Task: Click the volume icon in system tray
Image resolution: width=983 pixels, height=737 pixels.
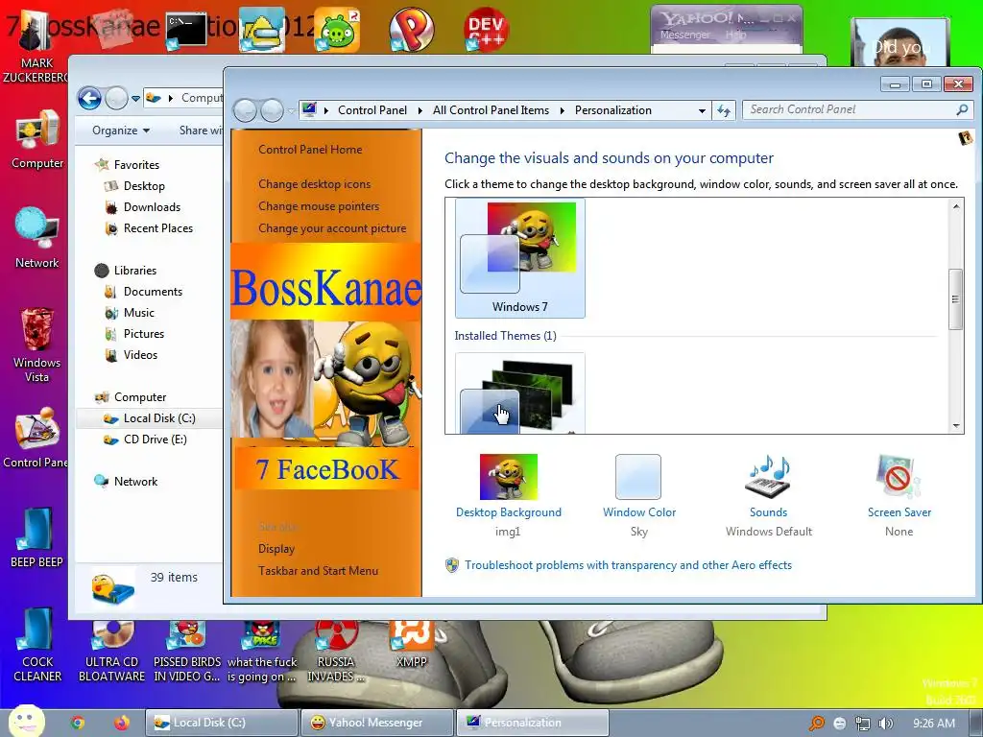Action: coord(886,724)
